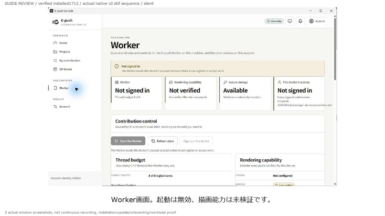Open notifications bell icon

click(300, 21)
